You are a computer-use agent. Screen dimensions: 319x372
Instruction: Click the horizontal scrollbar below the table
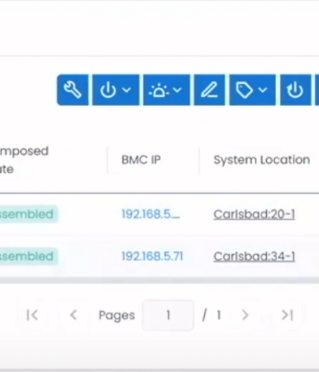(x=159, y=280)
